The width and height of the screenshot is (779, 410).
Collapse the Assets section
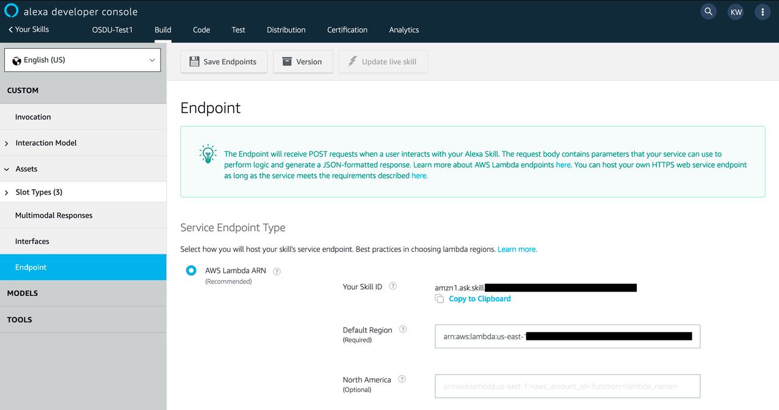click(x=7, y=169)
